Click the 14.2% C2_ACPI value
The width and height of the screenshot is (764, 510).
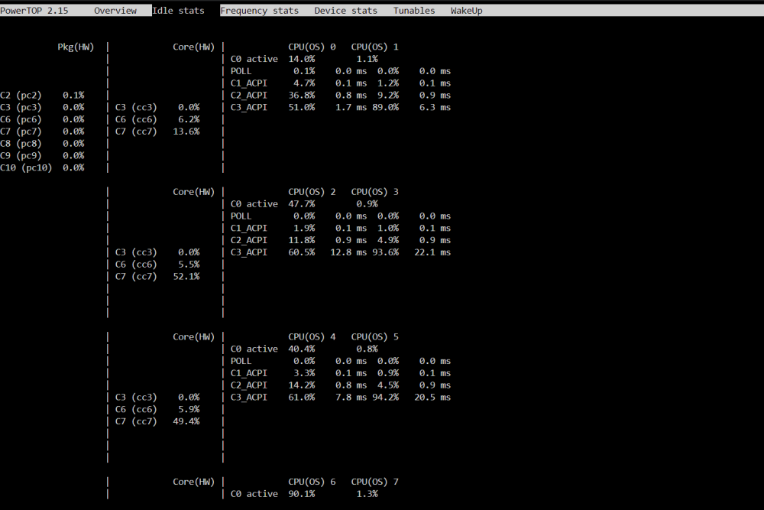coord(302,385)
